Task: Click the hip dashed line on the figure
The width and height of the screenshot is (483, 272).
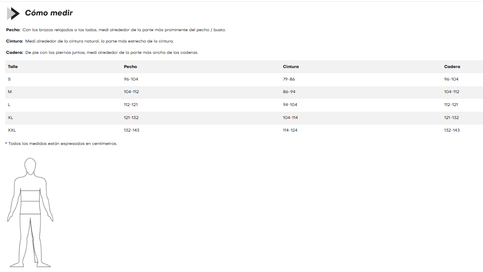Action: pos(30,214)
